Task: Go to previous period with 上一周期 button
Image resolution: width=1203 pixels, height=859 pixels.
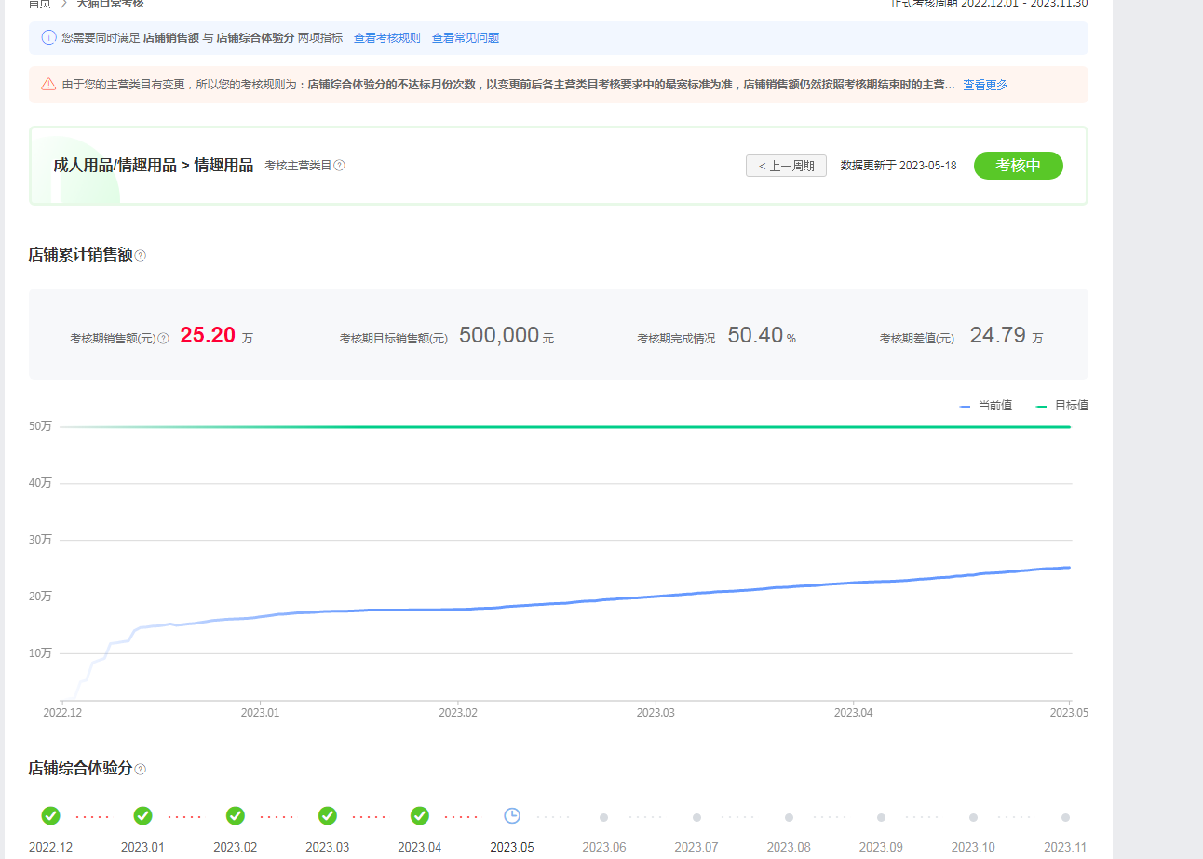Action: click(786, 166)
